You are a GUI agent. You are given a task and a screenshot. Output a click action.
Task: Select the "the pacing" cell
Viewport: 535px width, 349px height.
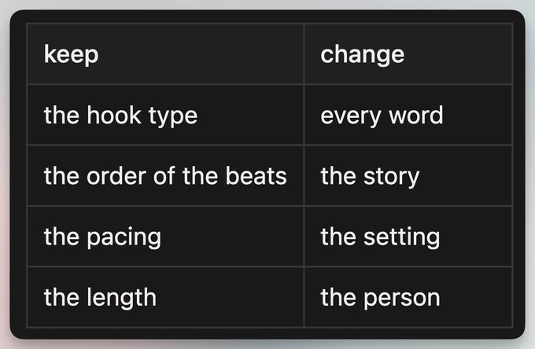click(165, 236)
